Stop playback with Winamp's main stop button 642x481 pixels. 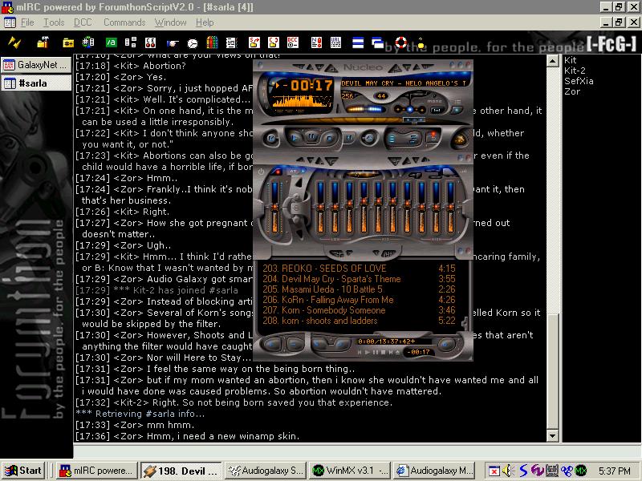tap(329, 138)
